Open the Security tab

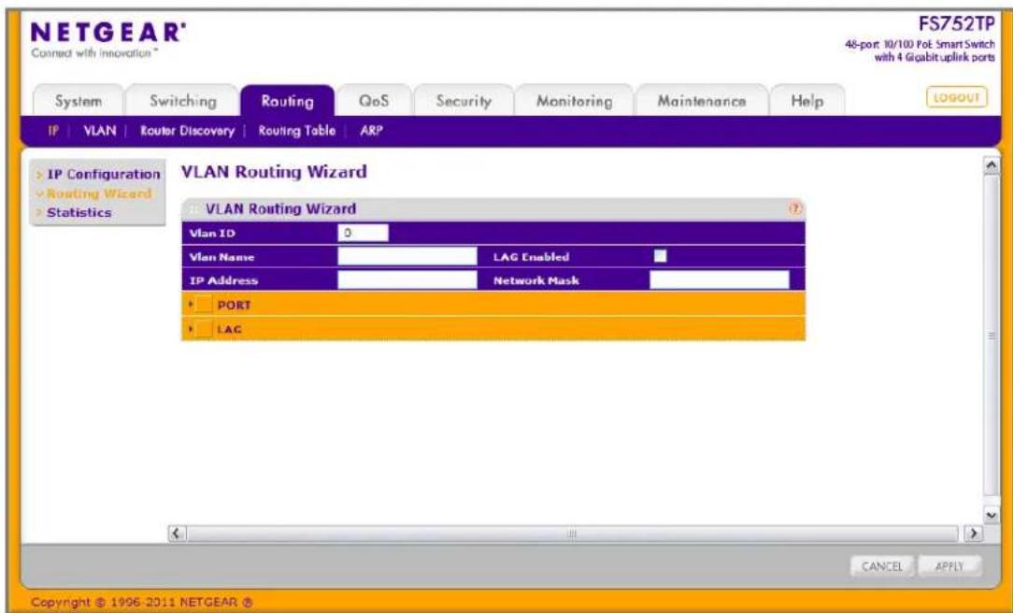[464, 101]
